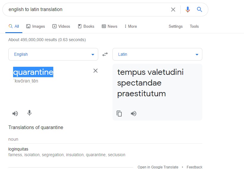Screen dimensions: 244x169
Task: Go to the News tab
Action: point(110,26)
